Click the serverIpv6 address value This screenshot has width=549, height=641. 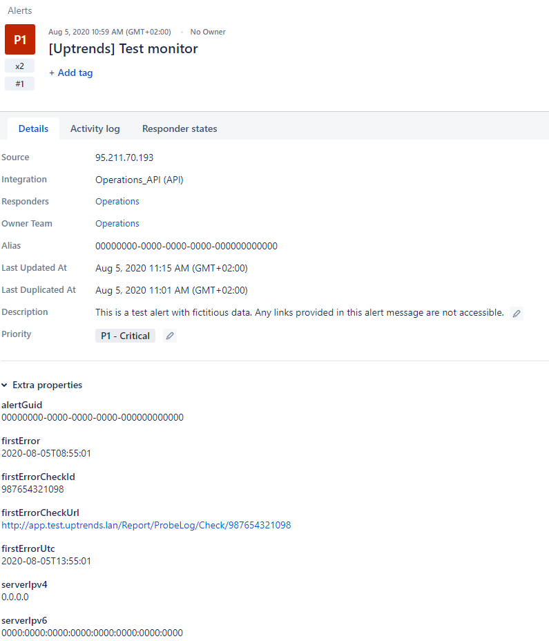(92, 633)
